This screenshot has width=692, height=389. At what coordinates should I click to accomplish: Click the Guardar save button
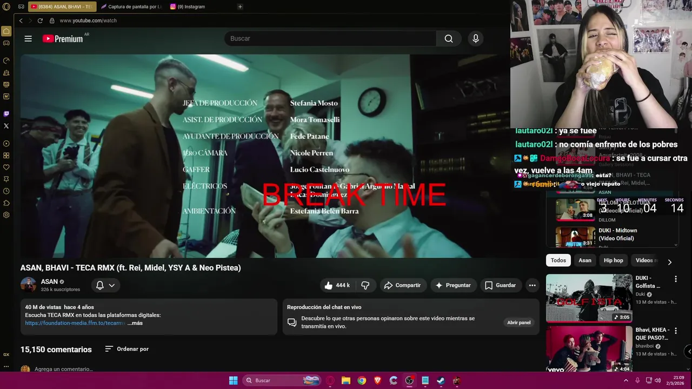501,285
